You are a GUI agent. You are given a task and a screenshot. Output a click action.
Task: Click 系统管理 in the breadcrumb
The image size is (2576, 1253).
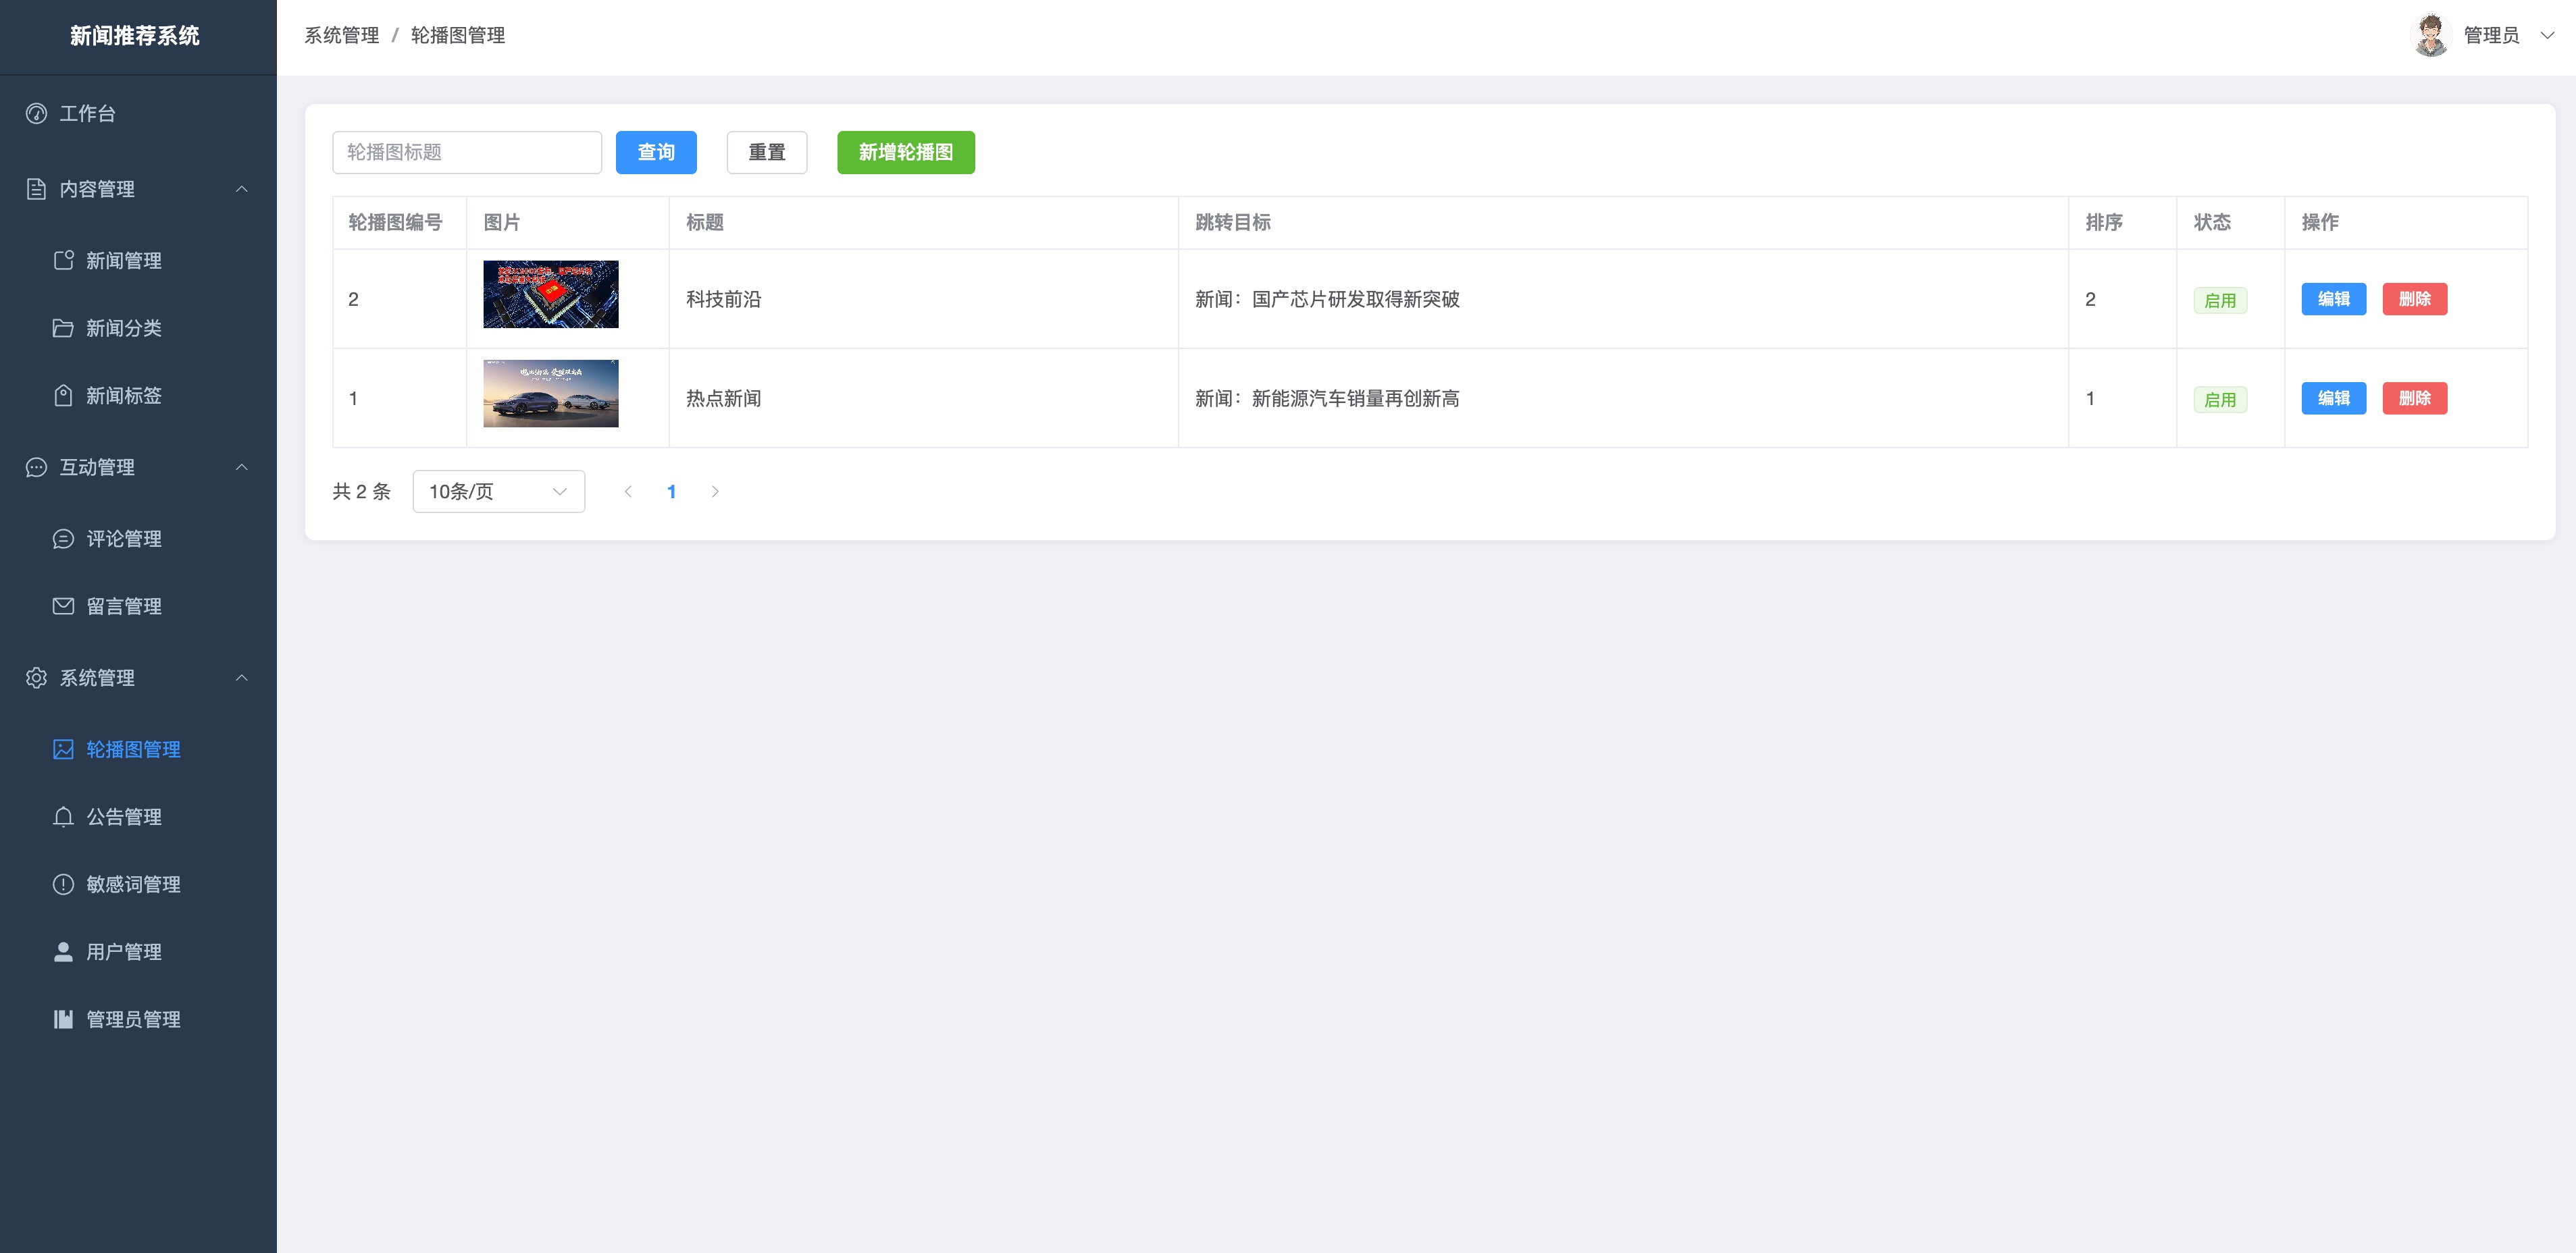pyautogui.click(x=342, y=36)
